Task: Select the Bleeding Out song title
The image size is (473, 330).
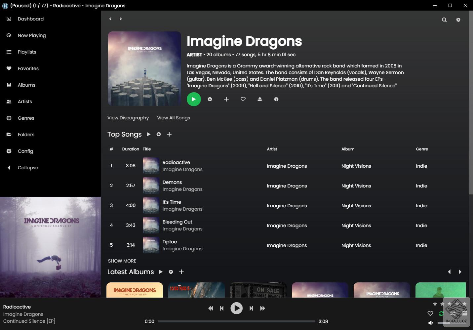Action: pyautogui.click(x=177, y=222)
